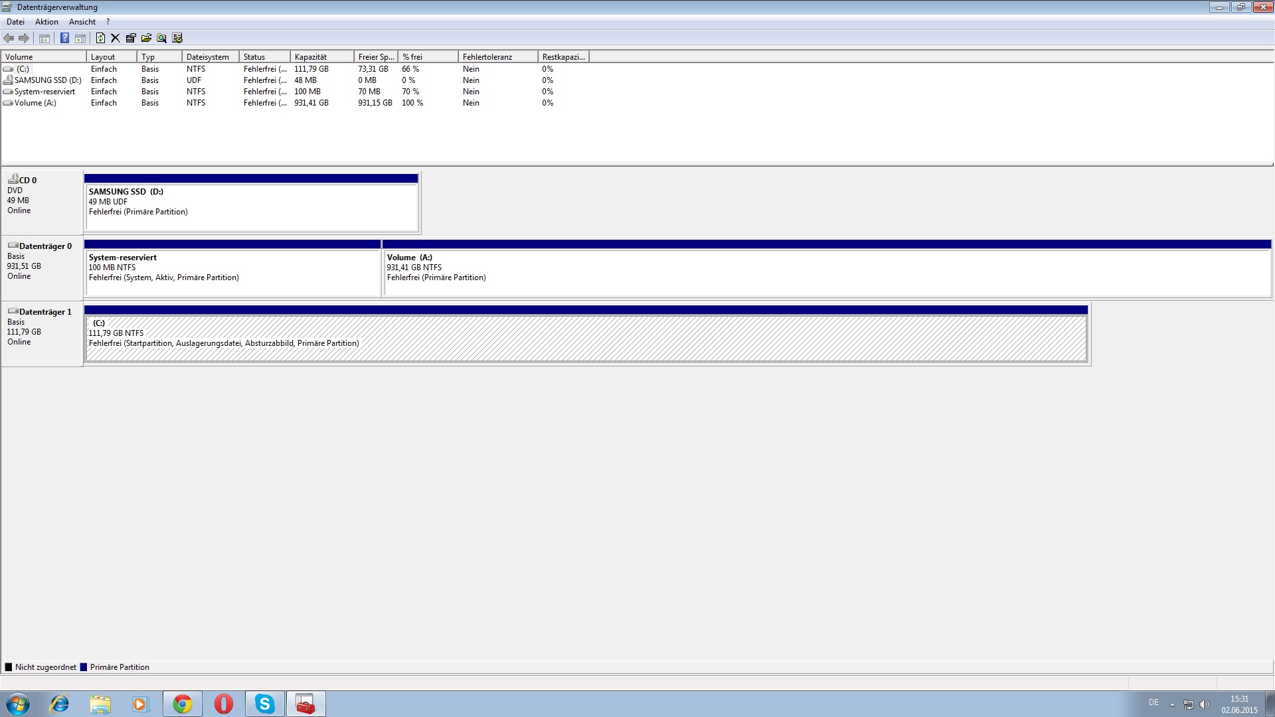Click the settings list toolbar icon
1275x717 pixels.
click(177, 38)
